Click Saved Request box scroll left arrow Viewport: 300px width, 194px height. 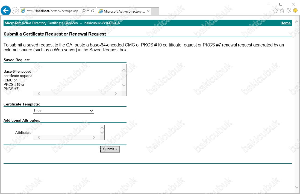click(39, 93)
